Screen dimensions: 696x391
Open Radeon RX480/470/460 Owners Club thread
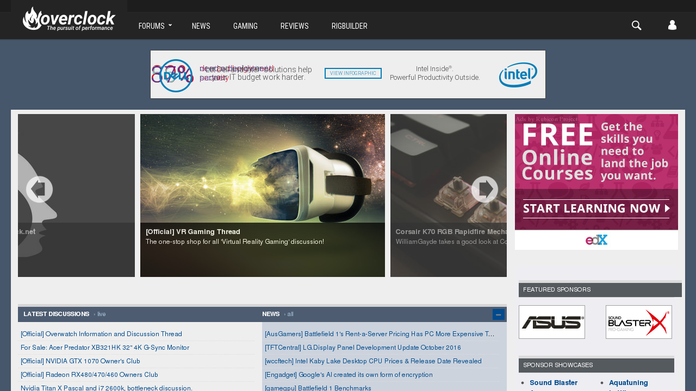[89, 375]
